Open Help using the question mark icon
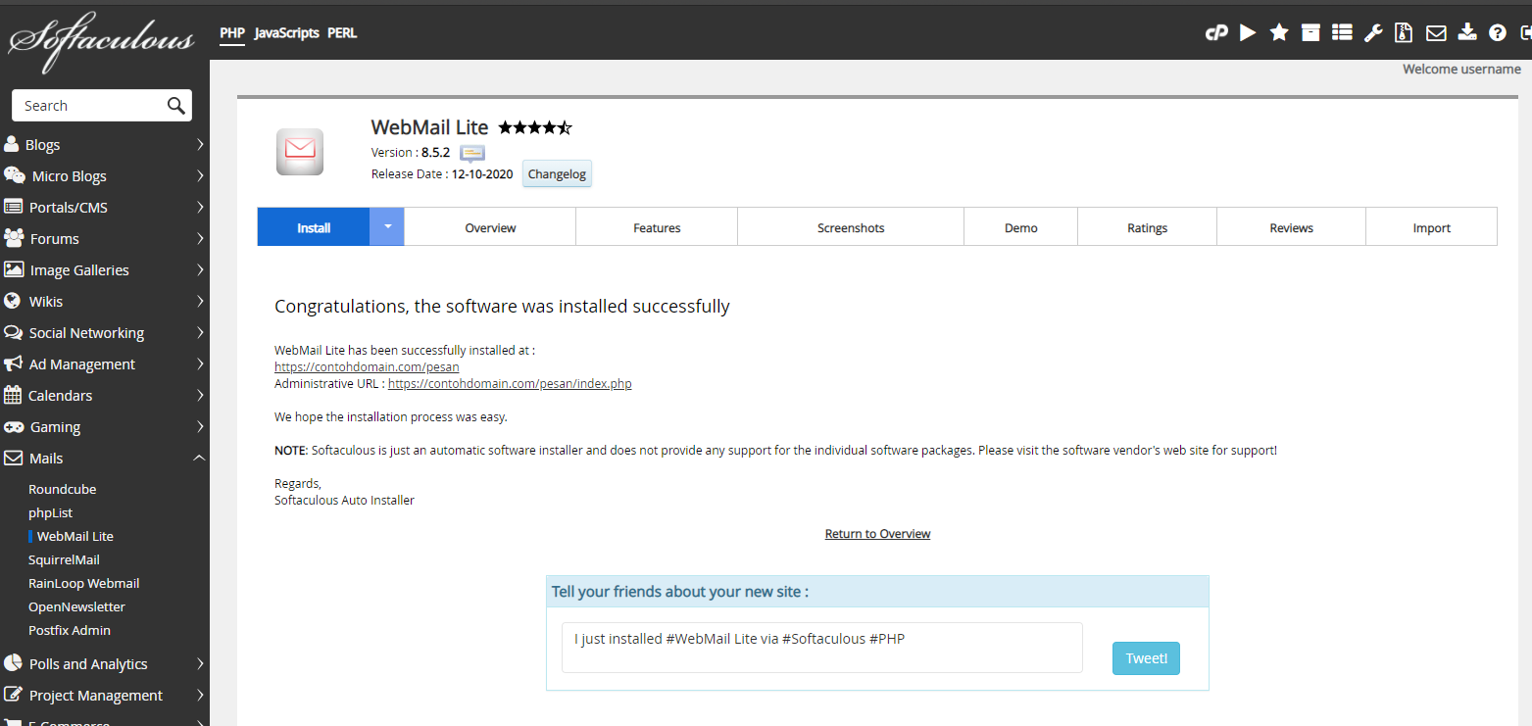Viewport: 1532px width, 726px height. click(1497, 32)
